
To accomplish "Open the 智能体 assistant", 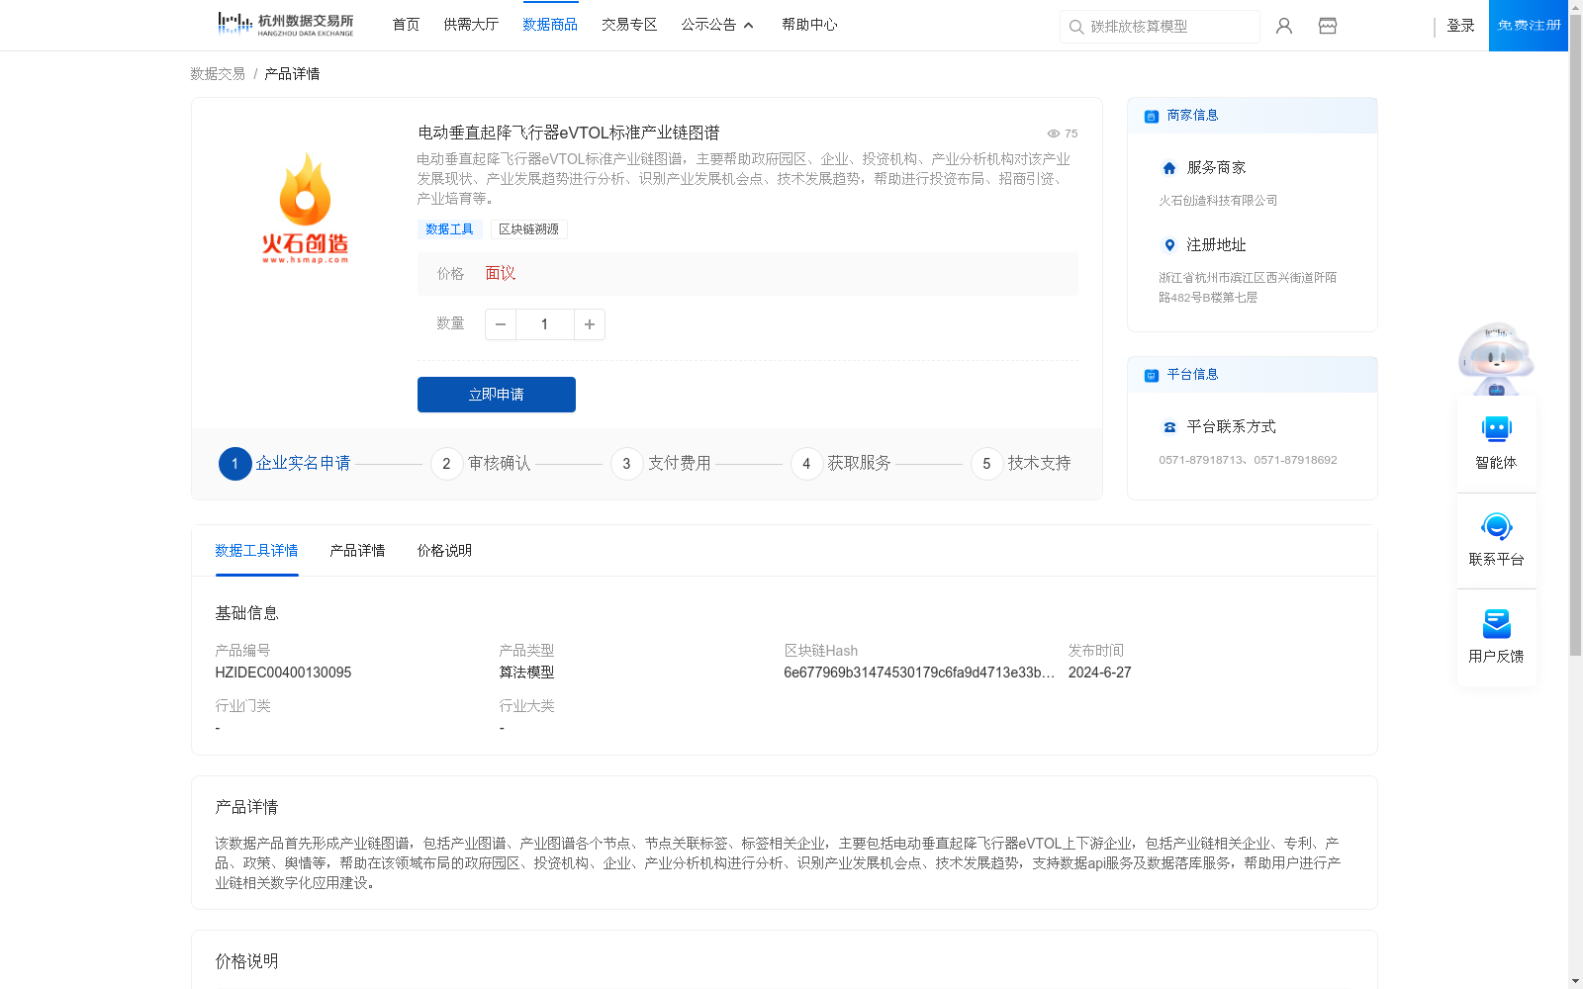I will (1496, 442).
